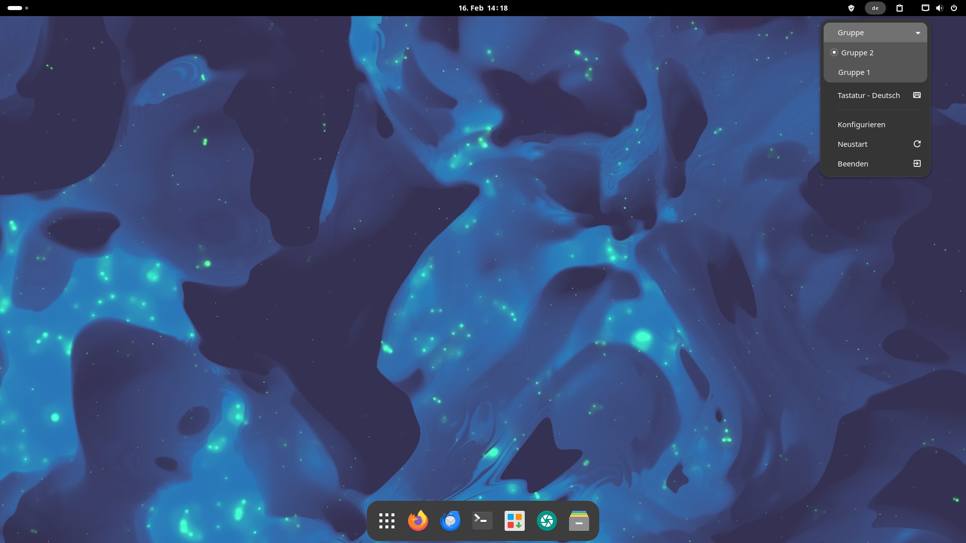Viewport: 966px width, 543px height.
Task: Click Neustart to restart input method
Action: 852,144
